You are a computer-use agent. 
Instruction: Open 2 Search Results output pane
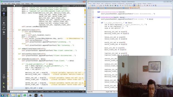tap(36, 92)
